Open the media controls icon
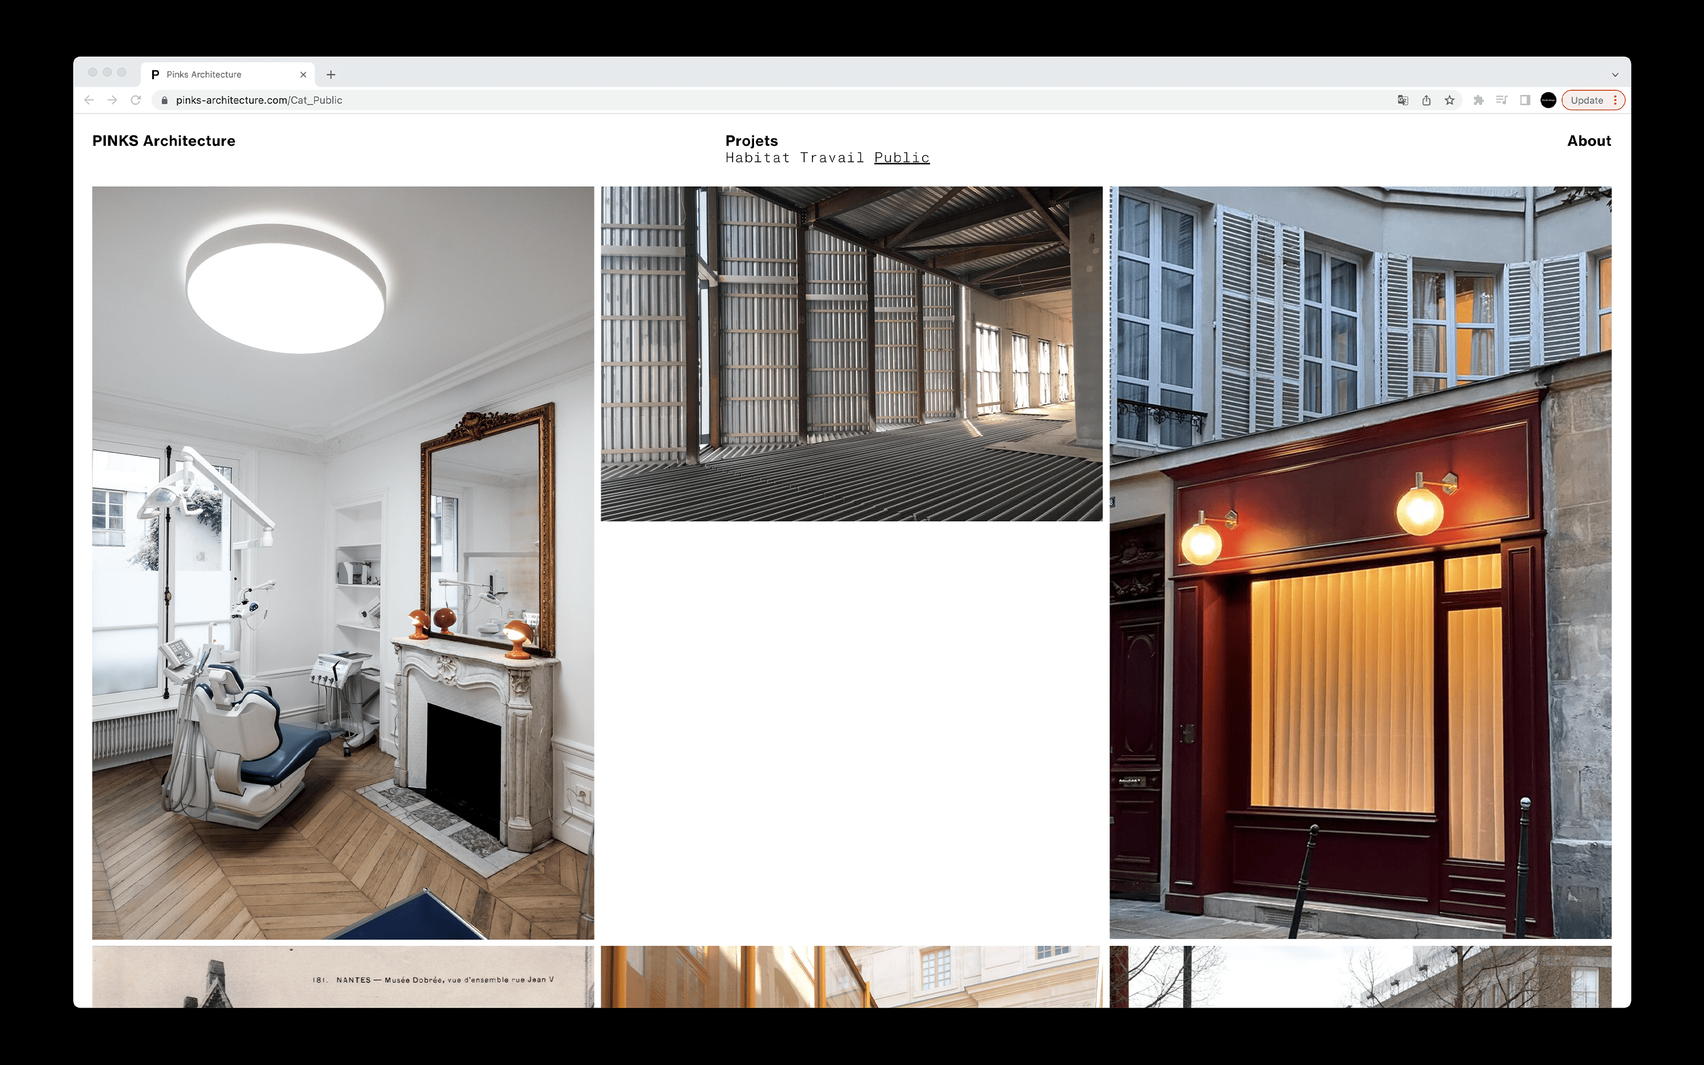The width and height of the screenshot is (1704, 1065). click(x=1501, y=100)
